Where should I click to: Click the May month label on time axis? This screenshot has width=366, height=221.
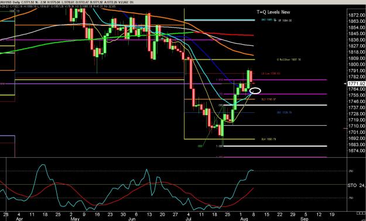pyautogui.click(x=75, y=219)
